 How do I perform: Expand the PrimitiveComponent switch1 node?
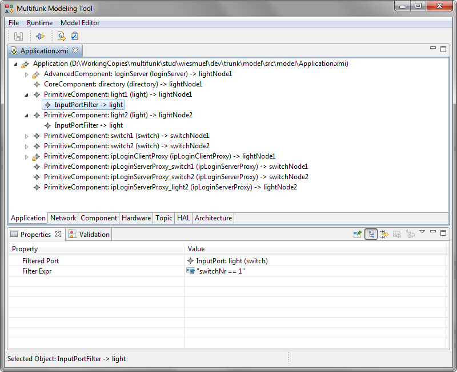pos(26,136)
